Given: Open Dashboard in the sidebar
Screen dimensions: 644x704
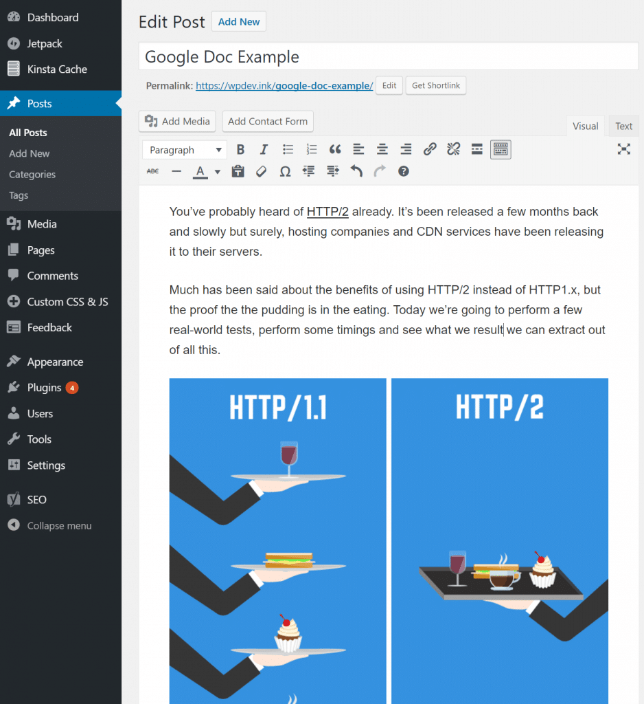Looking at the screenshot, I should (60, 17).
